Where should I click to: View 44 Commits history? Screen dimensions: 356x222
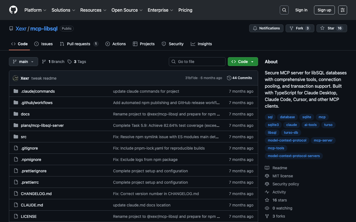(x=239, y=78)
